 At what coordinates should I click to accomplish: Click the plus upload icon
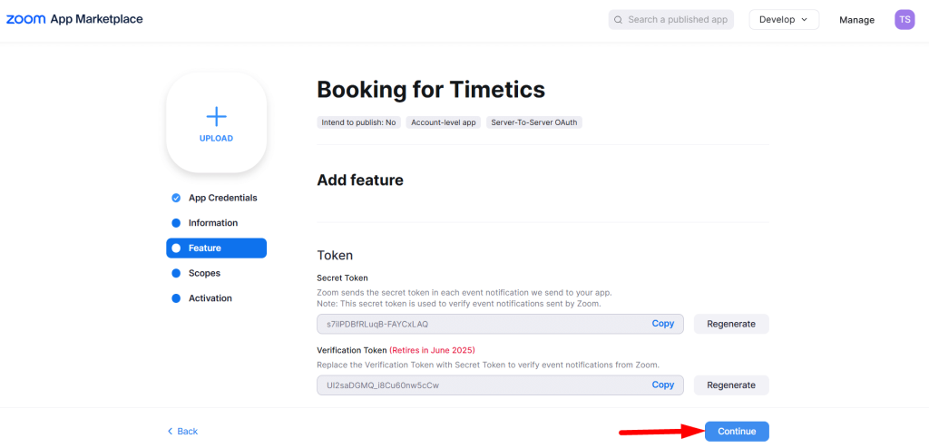tap(216, 116)
